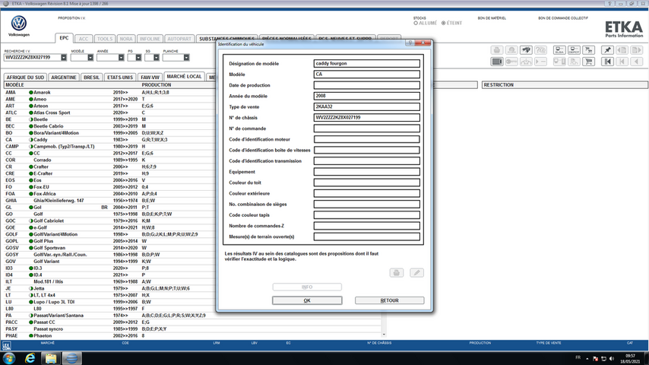649x365 pixels.
Task: Open the PLANCHE dropdown
Action: tap(186, 58)
